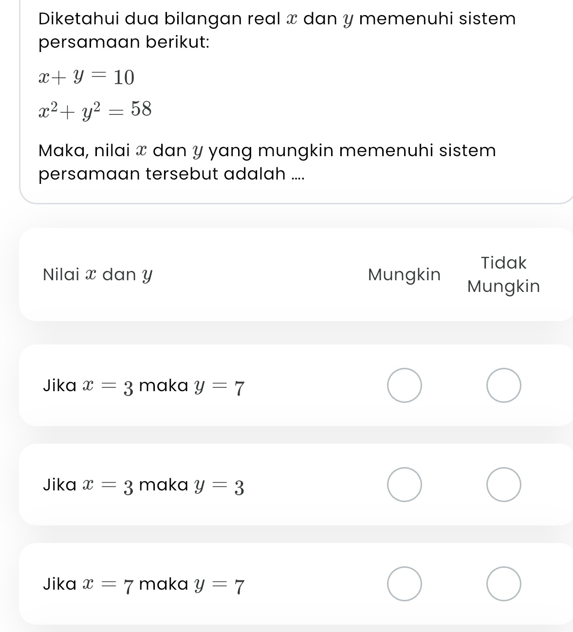Click the table header row card
Image resolution: width=573 pixels, height=632 pixels.
pyautogui.click(x=286, y=275)
